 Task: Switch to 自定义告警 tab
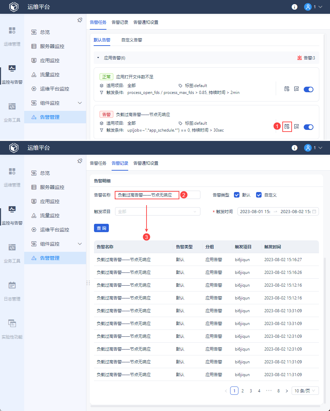pyautogui.click(x=132, y=40)
